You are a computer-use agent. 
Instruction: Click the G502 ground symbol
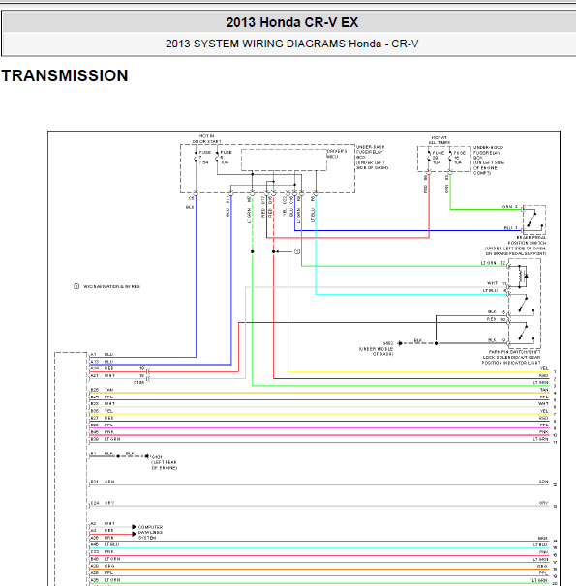click(400, 343)
